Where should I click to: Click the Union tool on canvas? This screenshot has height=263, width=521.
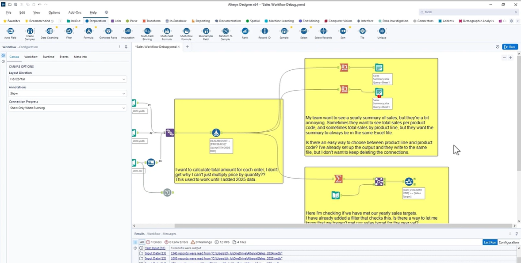170,133
